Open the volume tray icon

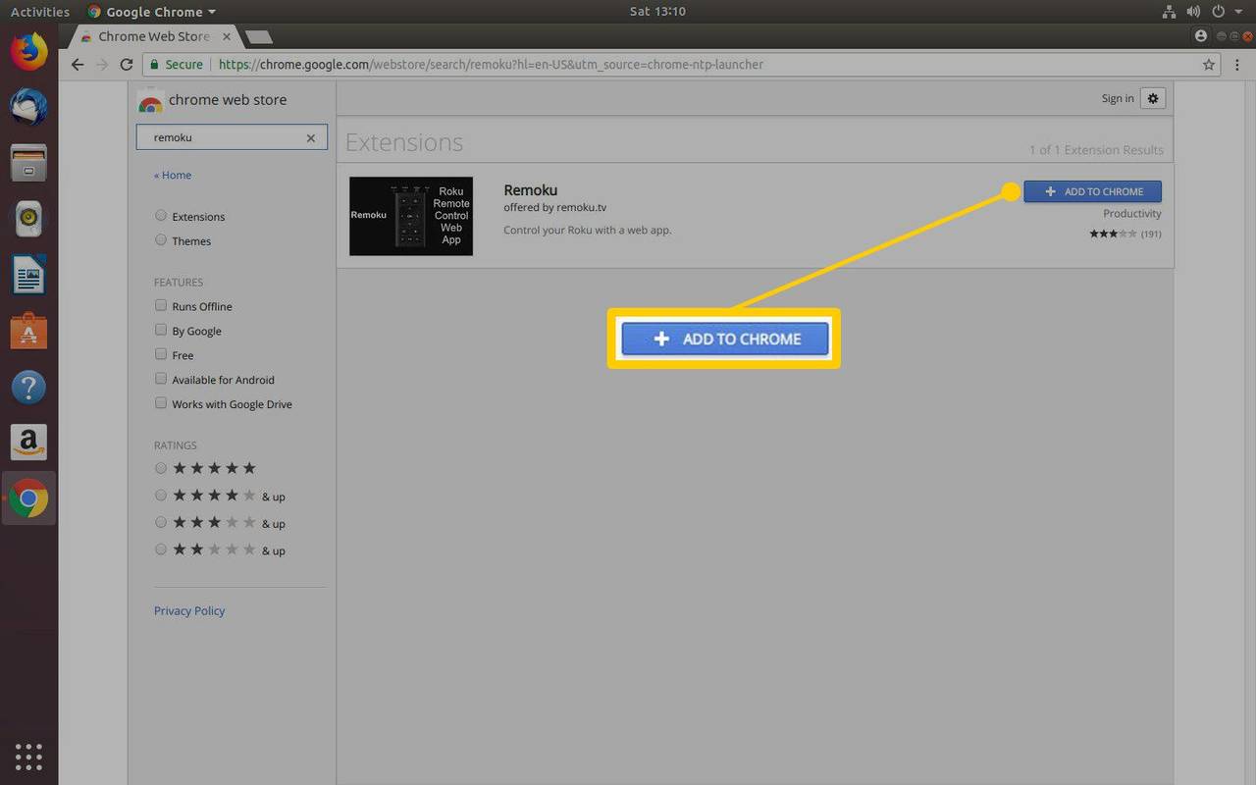1193,12
